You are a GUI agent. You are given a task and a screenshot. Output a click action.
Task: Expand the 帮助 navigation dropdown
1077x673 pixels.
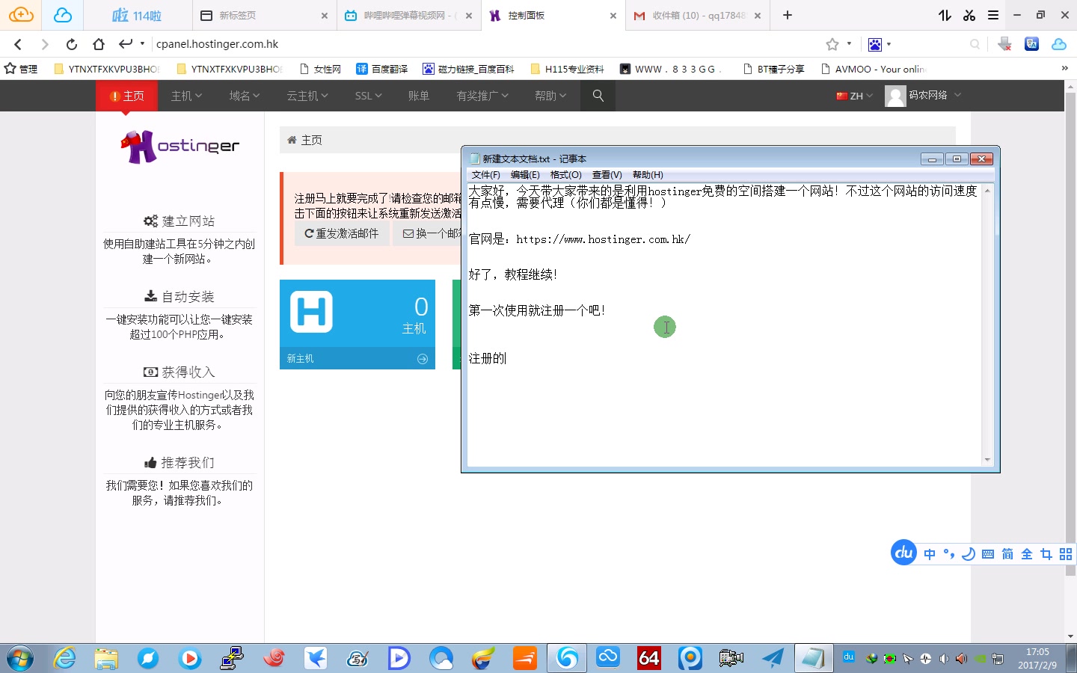550,96
